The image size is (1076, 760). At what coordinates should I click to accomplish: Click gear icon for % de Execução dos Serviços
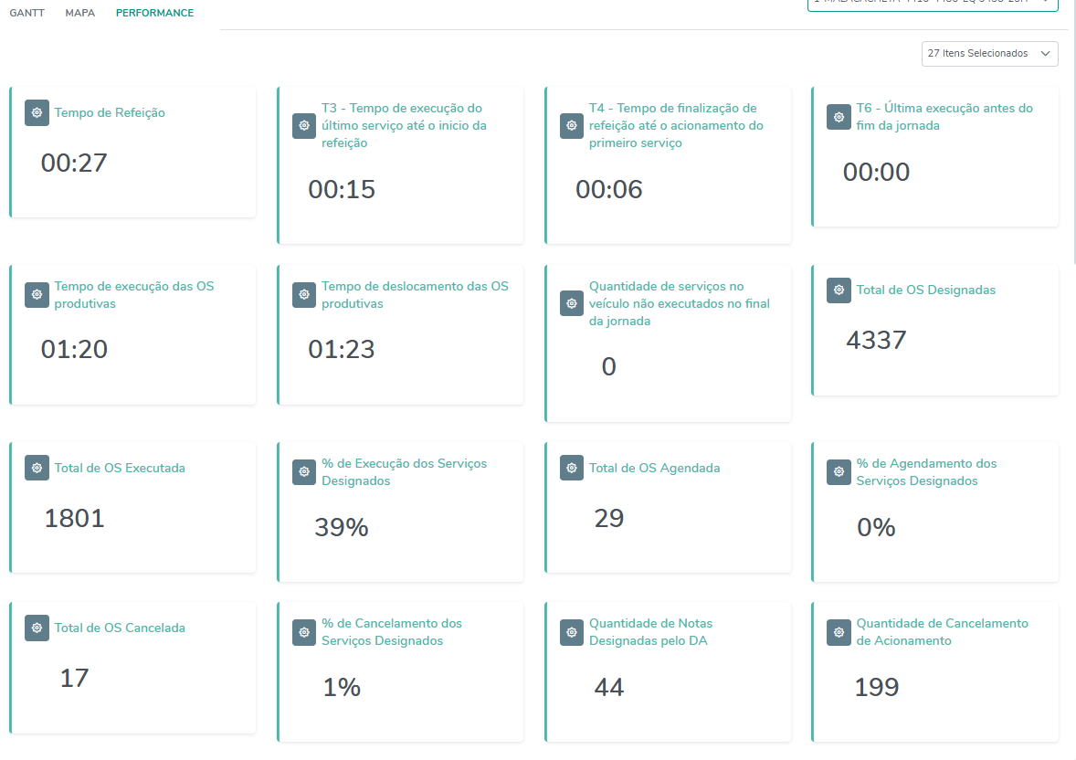(x=304, y=472)
